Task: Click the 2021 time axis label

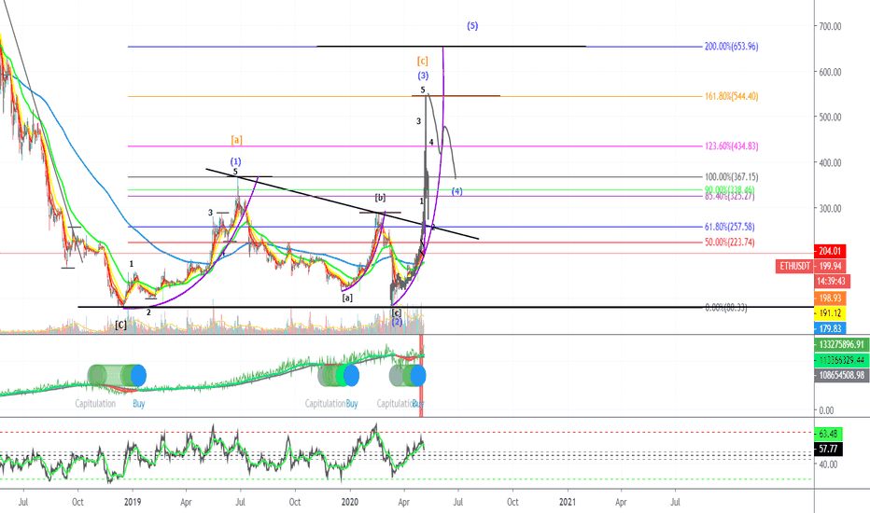Action: pos(567,502)
